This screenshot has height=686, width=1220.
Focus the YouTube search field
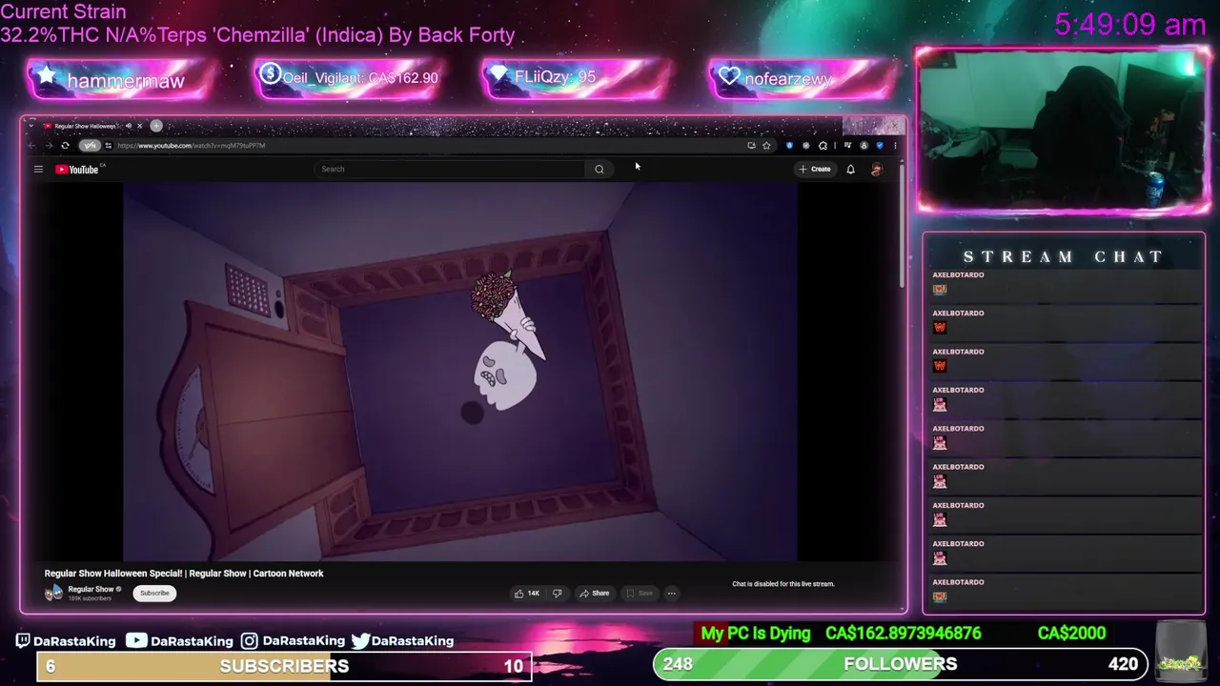coord(450,170)
